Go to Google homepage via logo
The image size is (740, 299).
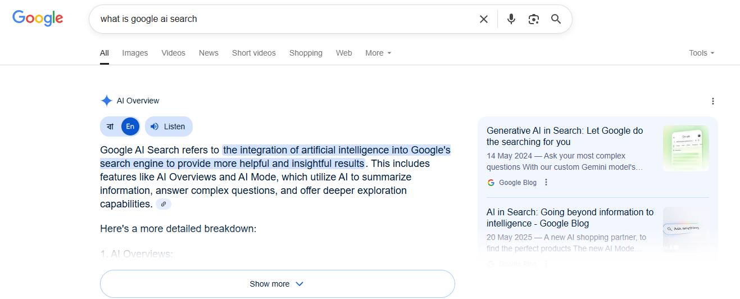pos(38,19)
